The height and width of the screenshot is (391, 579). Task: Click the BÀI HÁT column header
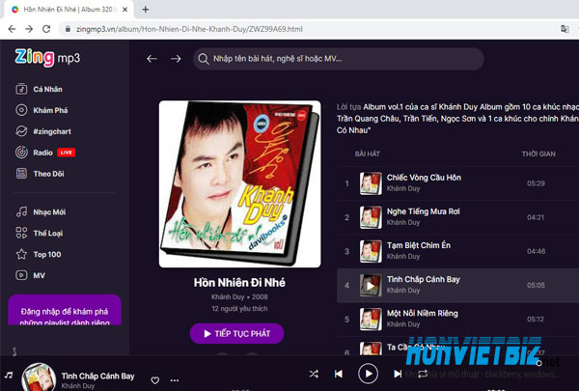click(367, 154)
